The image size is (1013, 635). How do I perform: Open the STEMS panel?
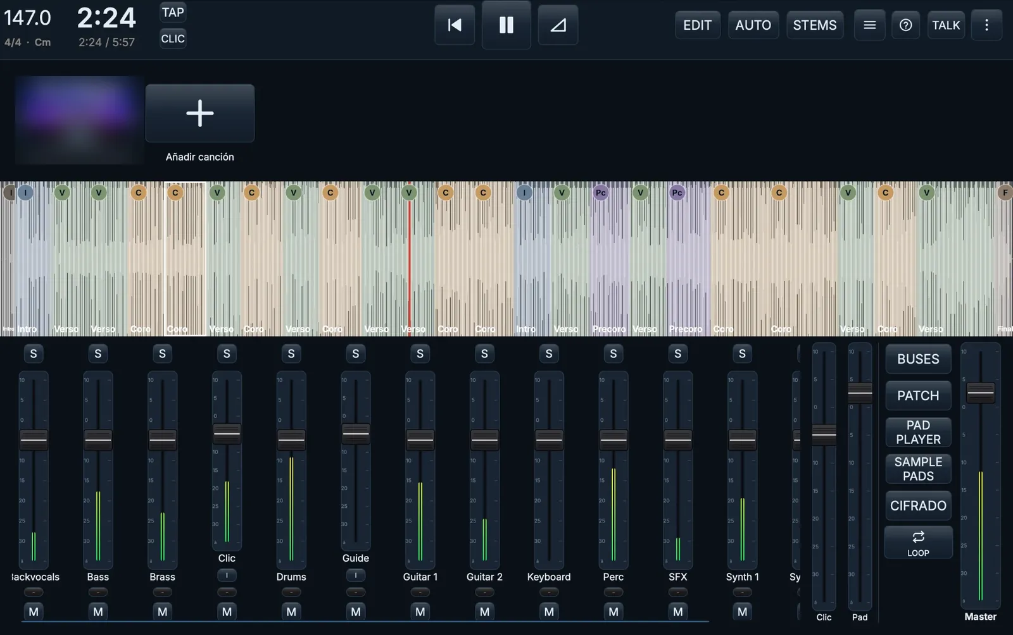815,25
